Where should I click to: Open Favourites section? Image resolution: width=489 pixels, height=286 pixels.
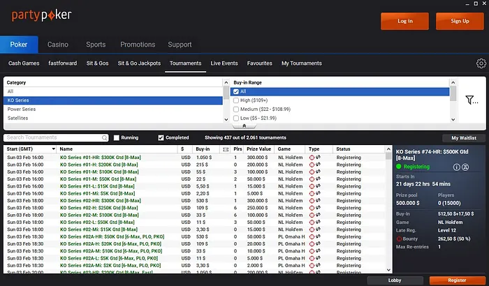coord(259,63)
